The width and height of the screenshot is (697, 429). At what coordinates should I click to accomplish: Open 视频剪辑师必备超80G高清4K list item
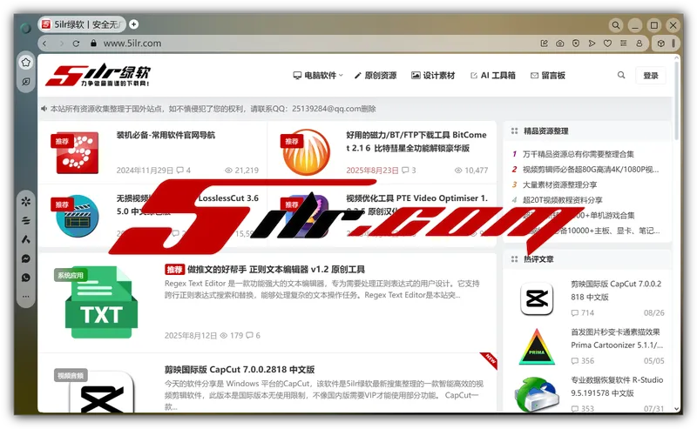[591, 169]
